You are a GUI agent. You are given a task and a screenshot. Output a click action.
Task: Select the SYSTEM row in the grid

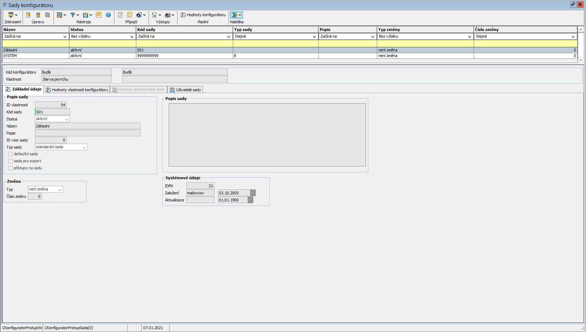tap(35, 56)
